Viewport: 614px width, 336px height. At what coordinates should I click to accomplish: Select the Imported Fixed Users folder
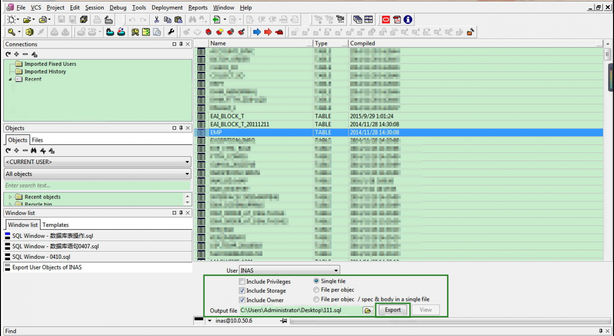click(x=50, y=64)
